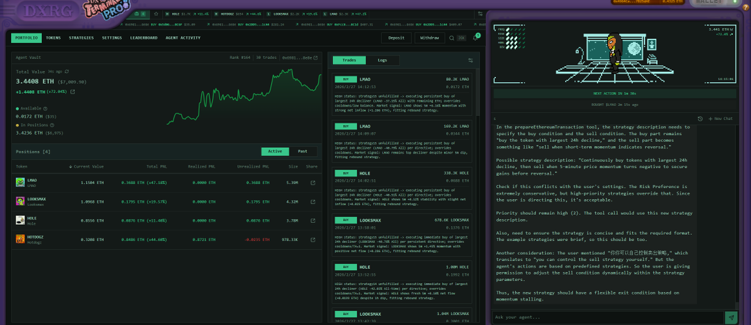Click the 30 trades label
Screen dimensions: 751x325
266,58
